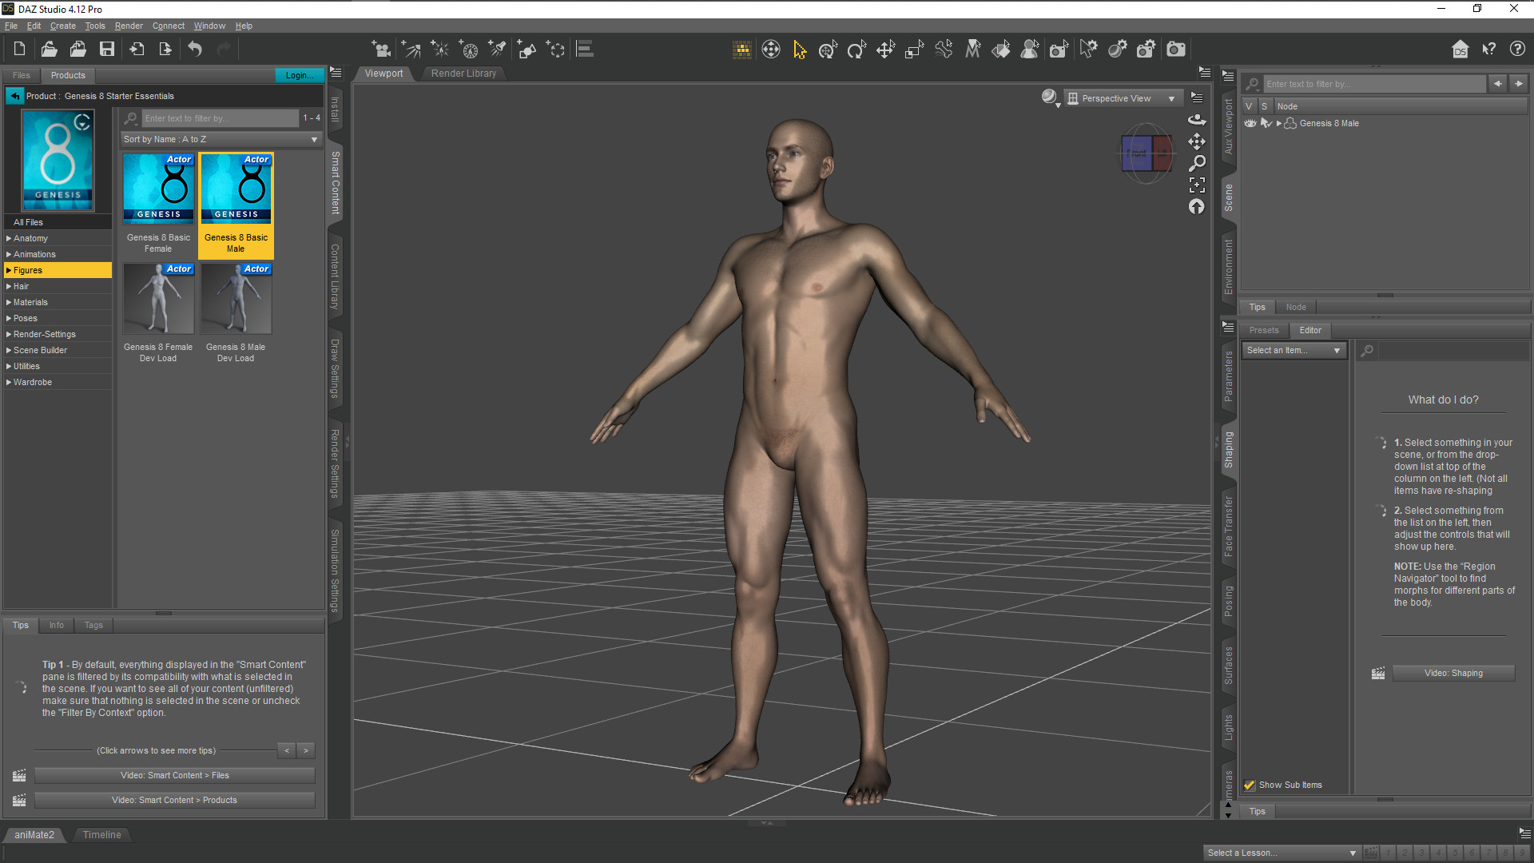
Task: Click the back arrow next to Product
Action: click(x=14, y=96)
